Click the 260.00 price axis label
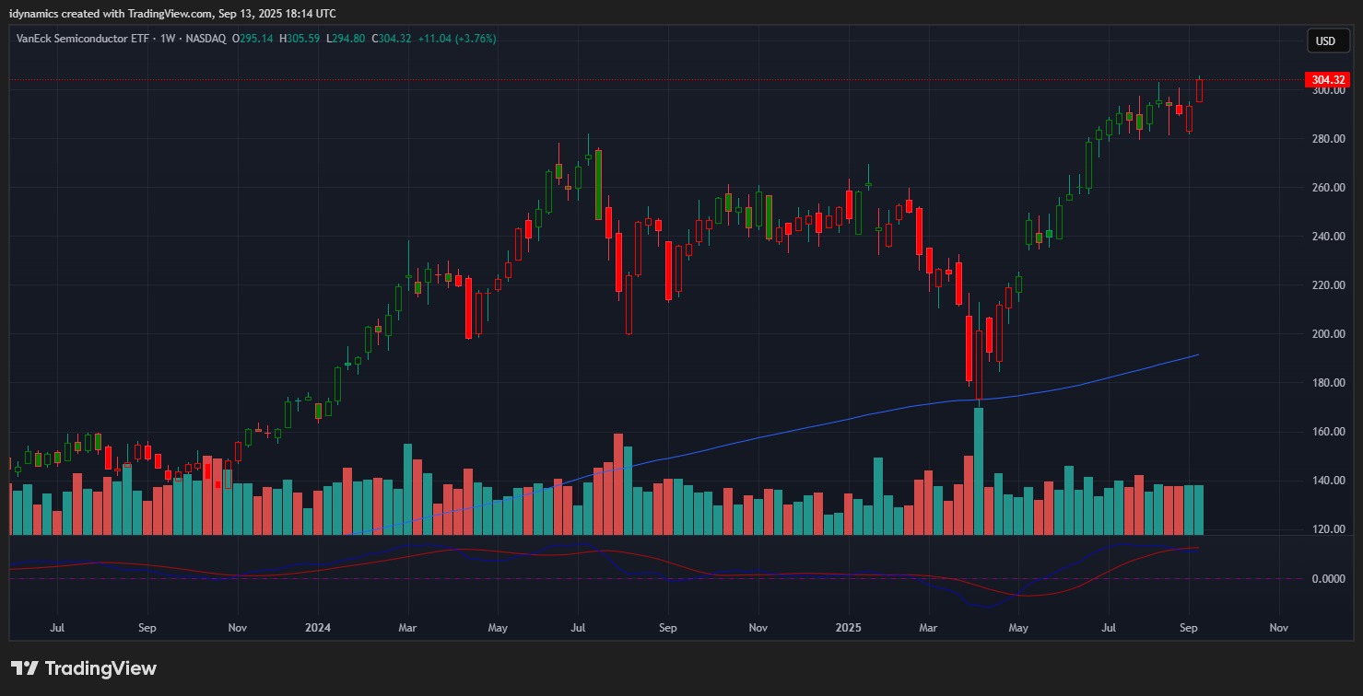This screenshot has height=696, width=1363. (1329, 188)
